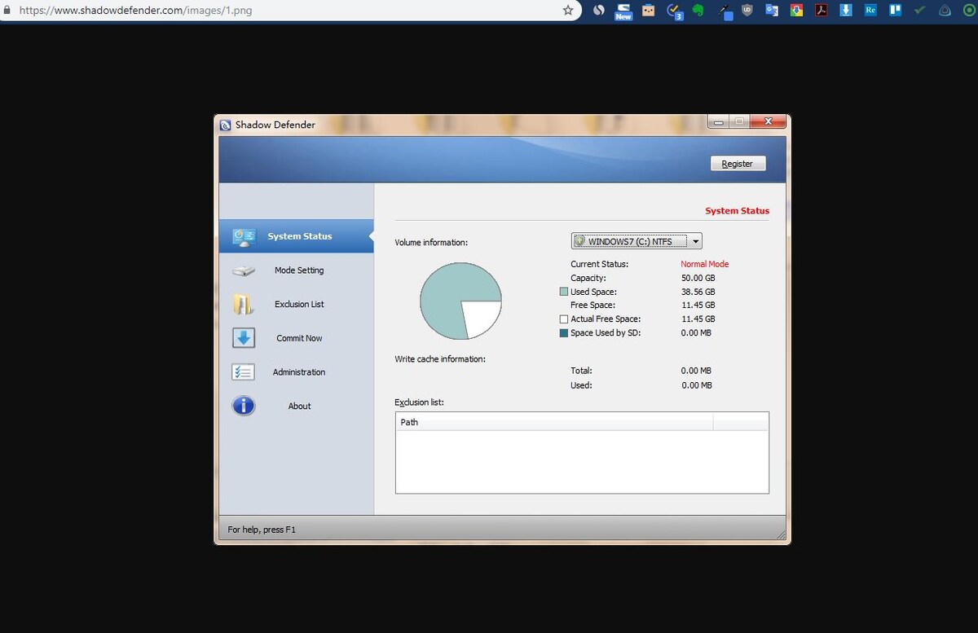Image resolution: width=978 pixels, height=633 pixels.
Task: Click the Similarweb extension icon
Action: tap(599, 11)
